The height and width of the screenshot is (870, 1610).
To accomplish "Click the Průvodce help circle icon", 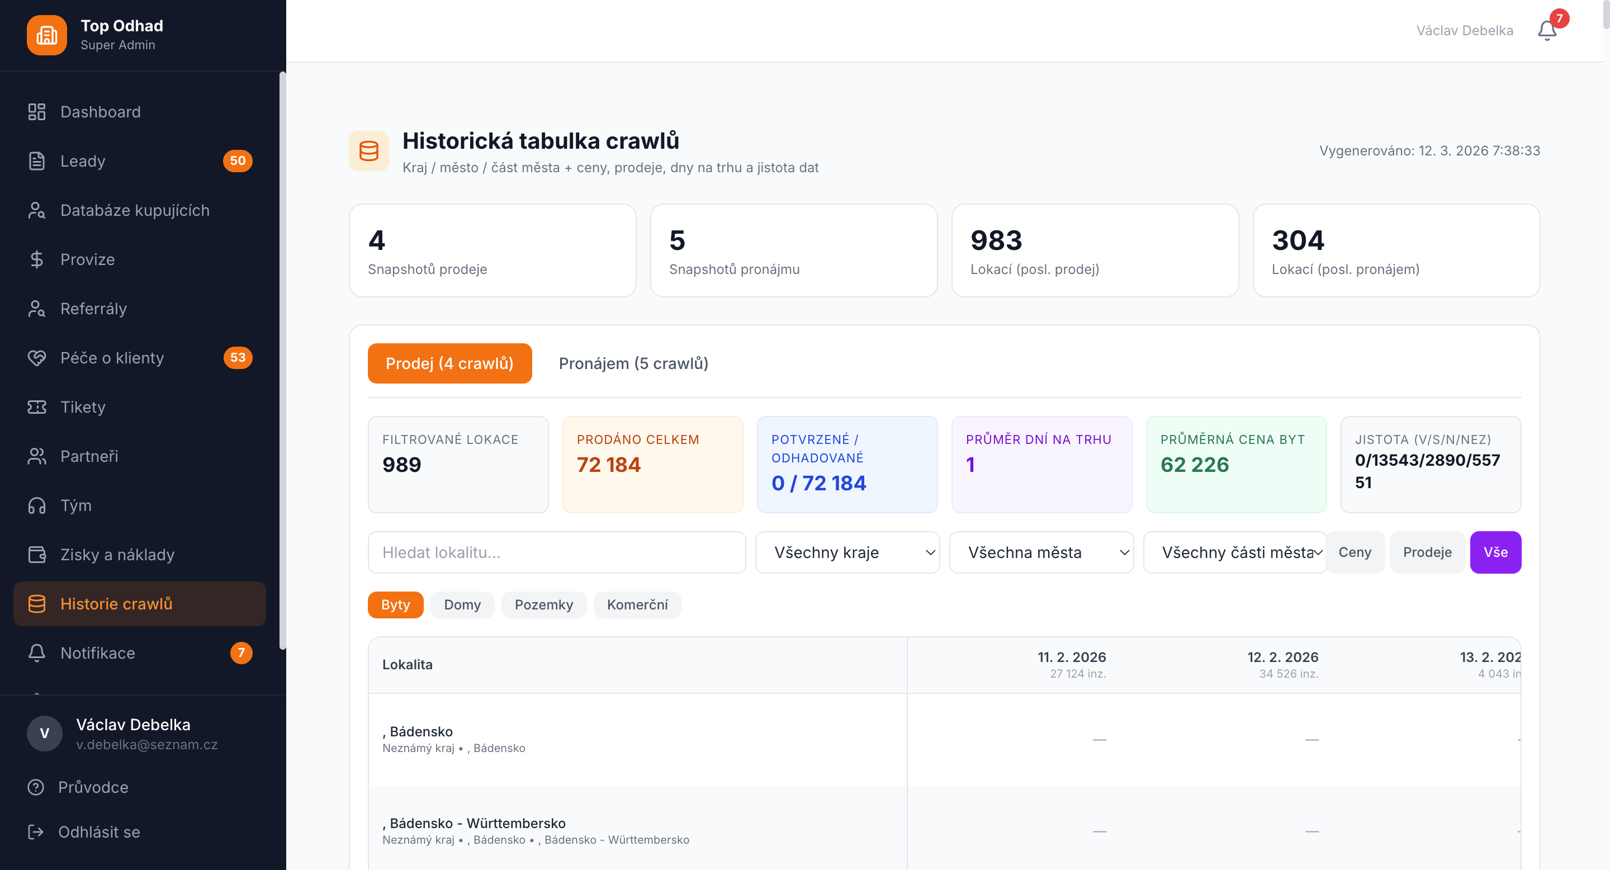I will (x=36, y=787).
